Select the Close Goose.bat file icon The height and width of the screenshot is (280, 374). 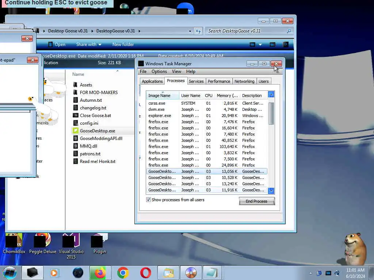(x=75, y=116)
